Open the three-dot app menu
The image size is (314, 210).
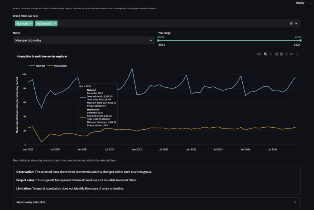pyautogui.click(x=310, y=3)
